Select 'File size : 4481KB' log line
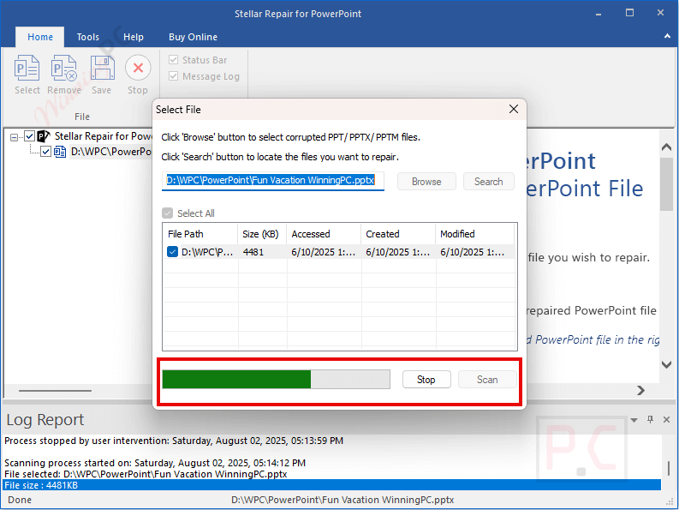Image resolution: width=679 pixels, height=510 pixels. 332,485
